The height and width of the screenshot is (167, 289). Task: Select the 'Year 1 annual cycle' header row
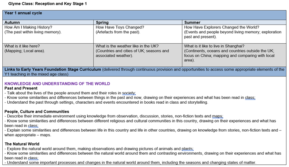23,13
